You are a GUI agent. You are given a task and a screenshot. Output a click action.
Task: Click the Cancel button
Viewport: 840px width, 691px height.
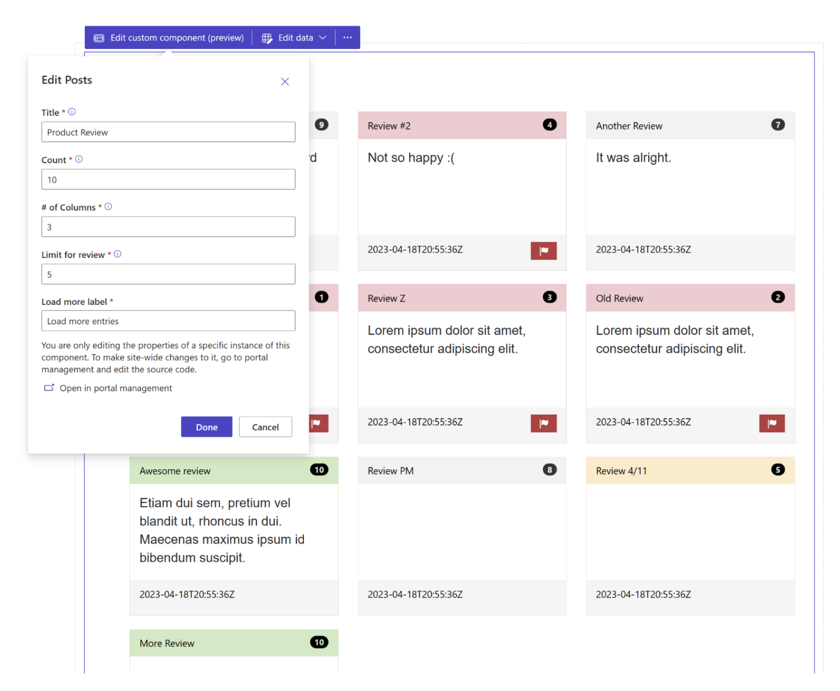coord(265,427)
